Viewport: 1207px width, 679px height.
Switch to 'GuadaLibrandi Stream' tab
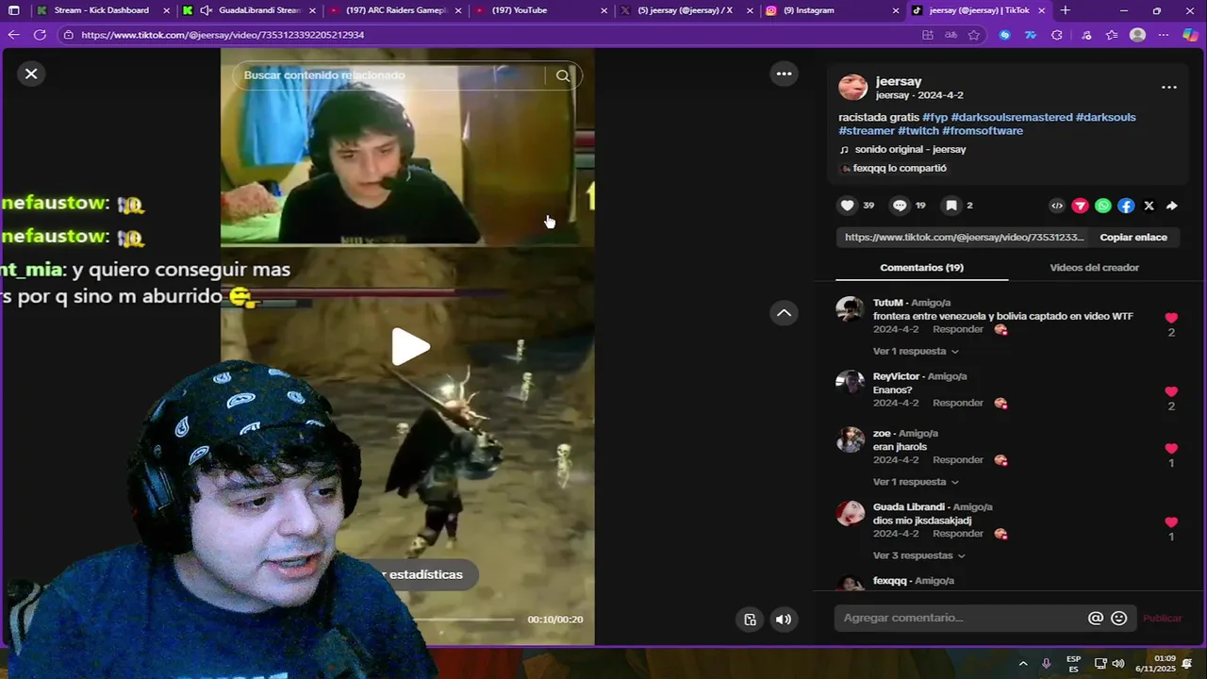pyautogui.click(x=249, y=10)
